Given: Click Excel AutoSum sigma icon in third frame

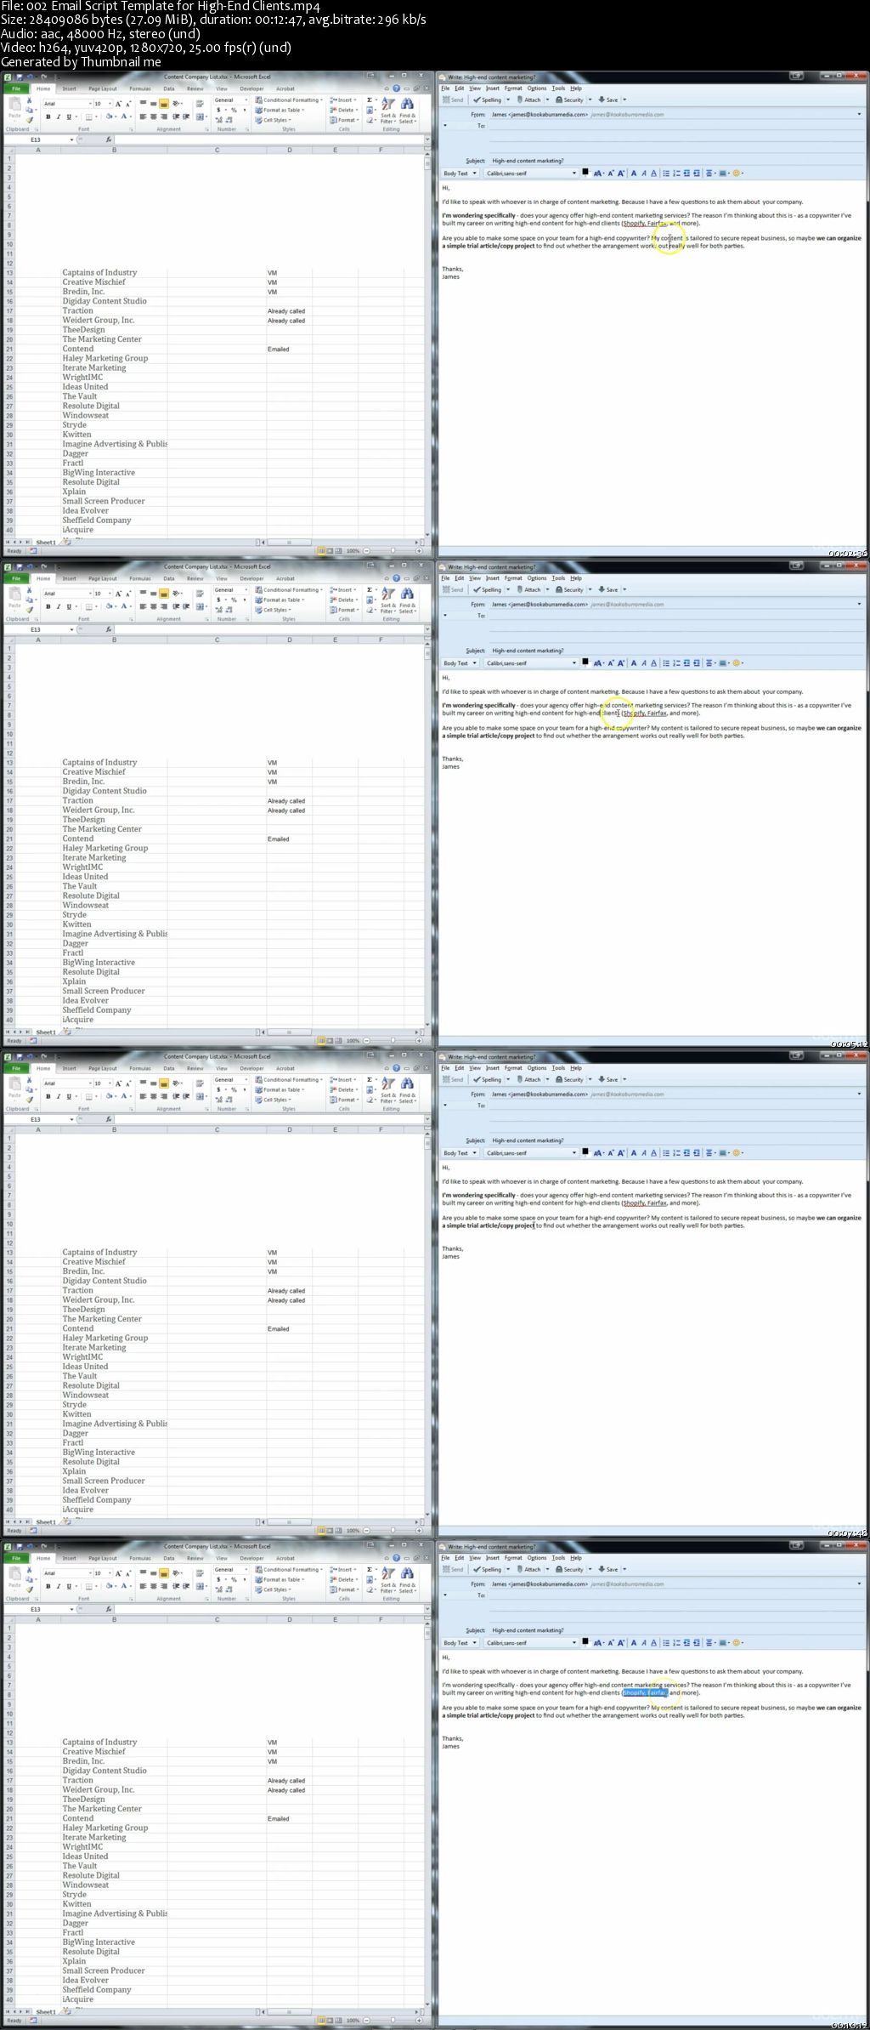Looking at the screenshot, I should [x=369, y=1080].
